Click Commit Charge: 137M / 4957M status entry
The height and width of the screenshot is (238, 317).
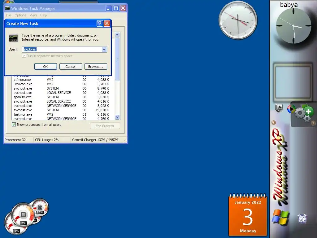coord(95,140)
